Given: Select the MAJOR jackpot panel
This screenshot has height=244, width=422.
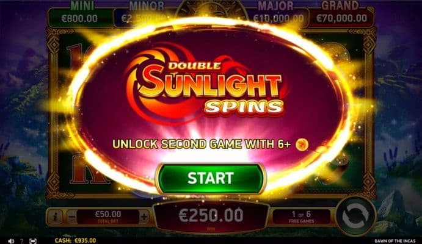Looking at the screenshot, I should tap(277, 16).
